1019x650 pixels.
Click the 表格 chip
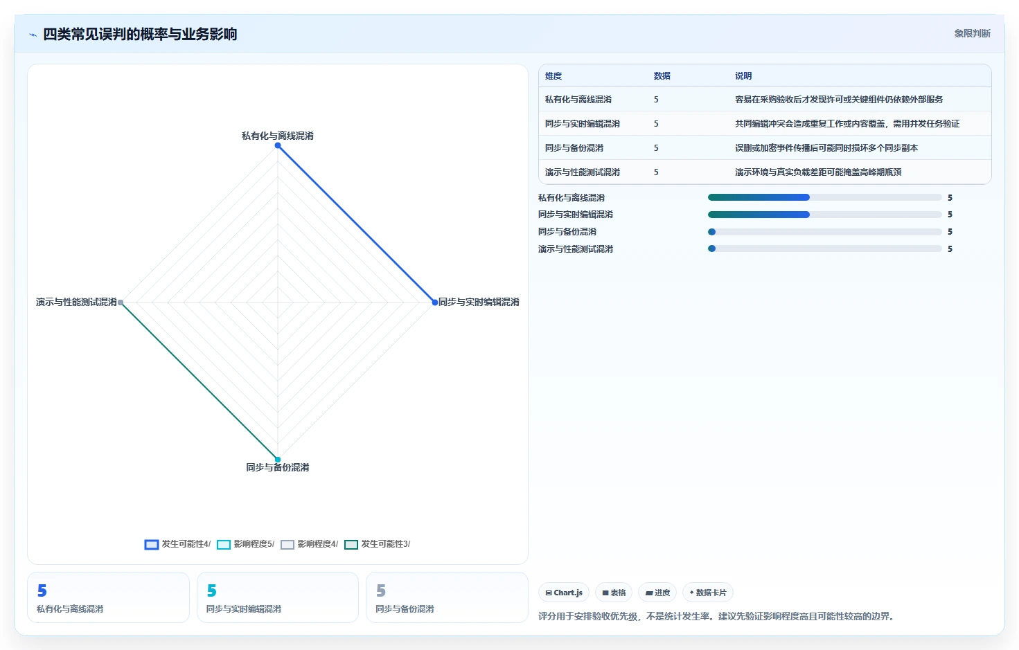click(x=614, y=593)
